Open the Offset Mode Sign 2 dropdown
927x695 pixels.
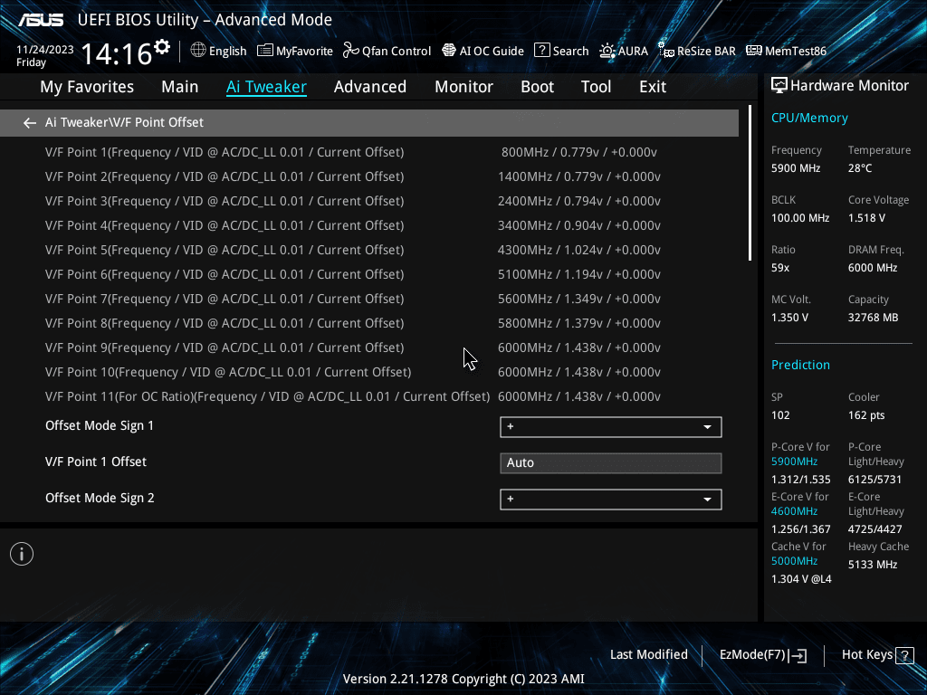[611, 499]
